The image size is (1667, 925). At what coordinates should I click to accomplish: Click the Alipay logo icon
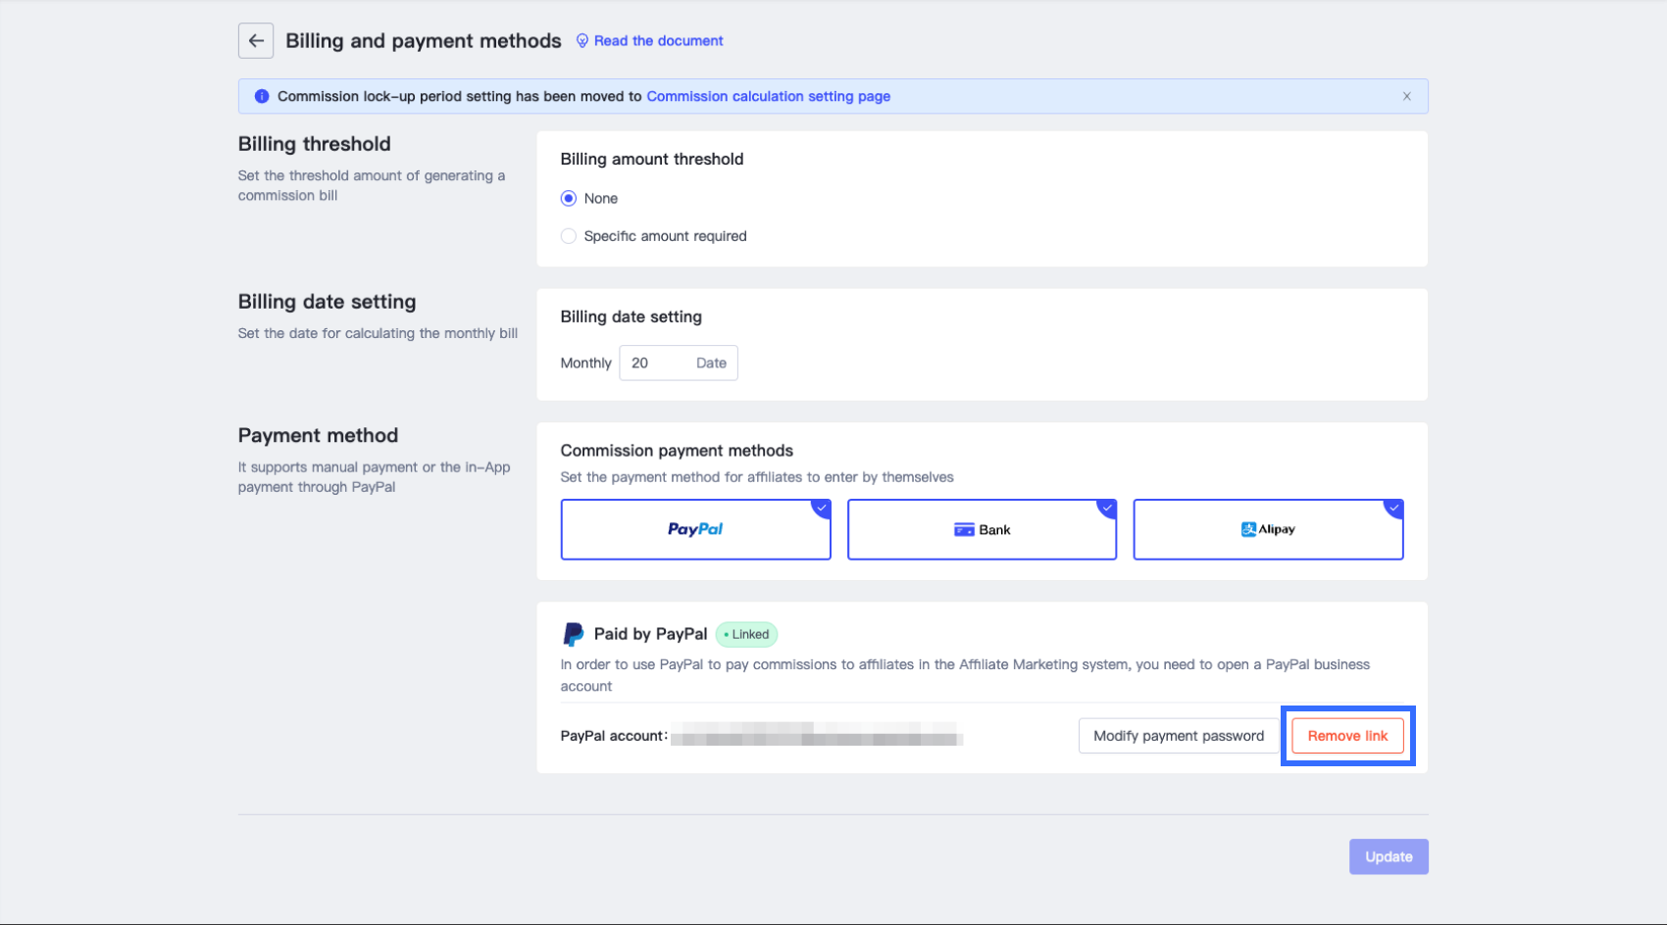coord(1248,530)
